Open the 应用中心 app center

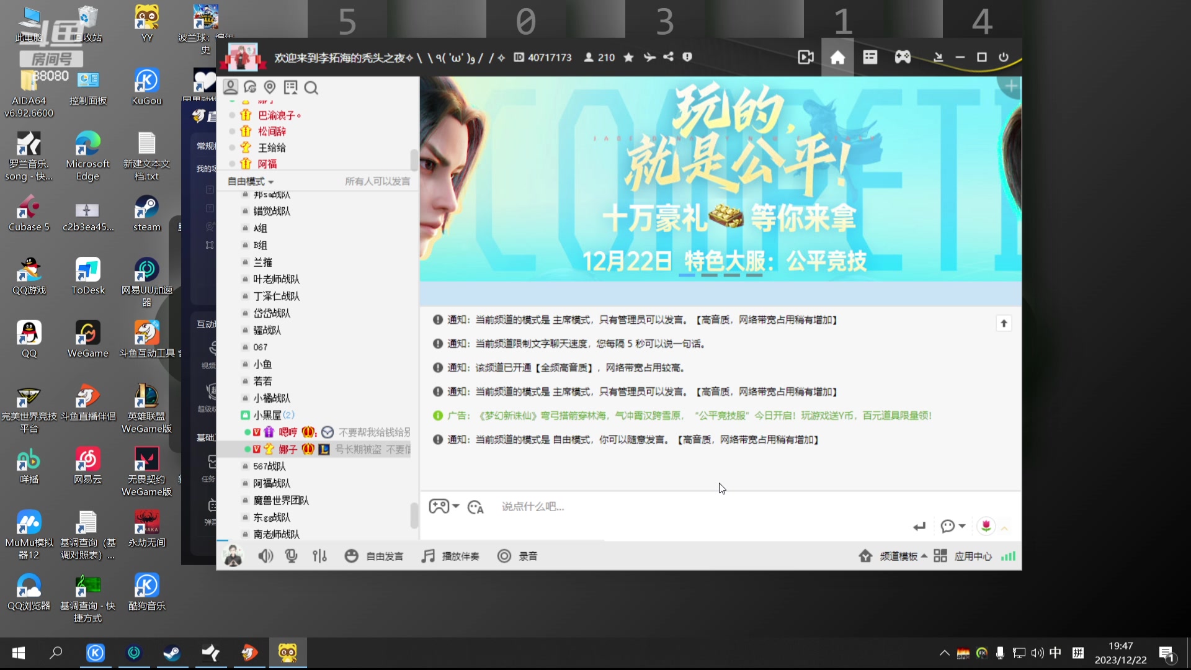[973, 556]
